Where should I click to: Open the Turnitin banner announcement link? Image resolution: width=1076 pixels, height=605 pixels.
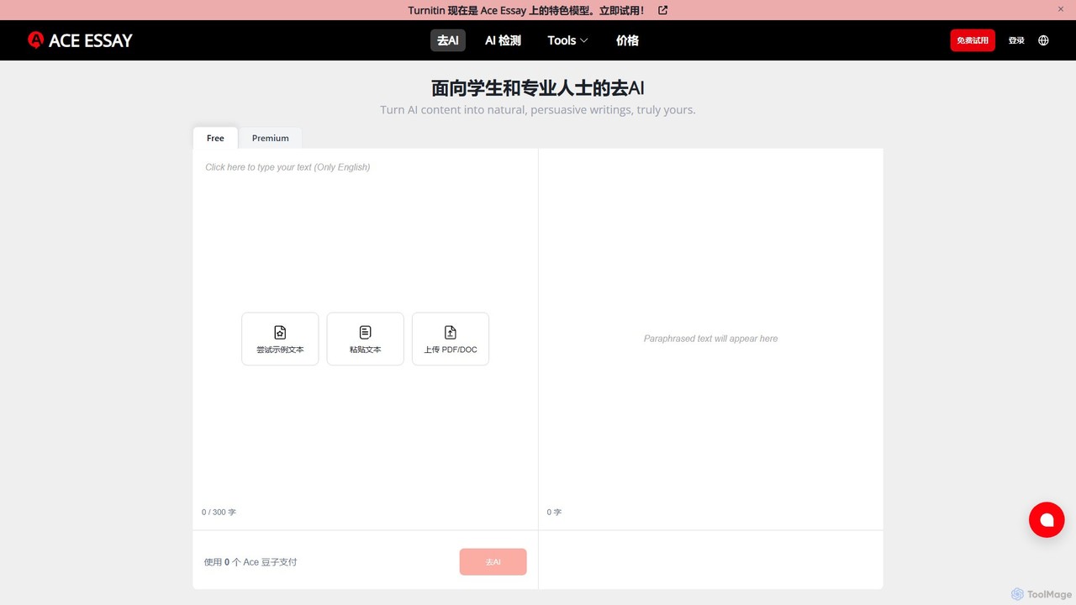click(526, 10)
